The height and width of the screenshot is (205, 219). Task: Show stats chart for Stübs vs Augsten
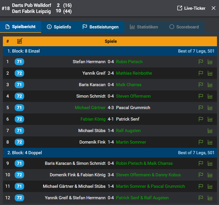click(x=210, y=131)
